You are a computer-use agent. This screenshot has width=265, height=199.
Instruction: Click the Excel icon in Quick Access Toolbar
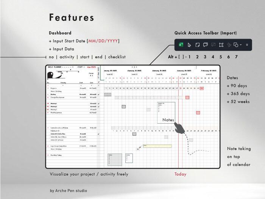tap(181, 45)
